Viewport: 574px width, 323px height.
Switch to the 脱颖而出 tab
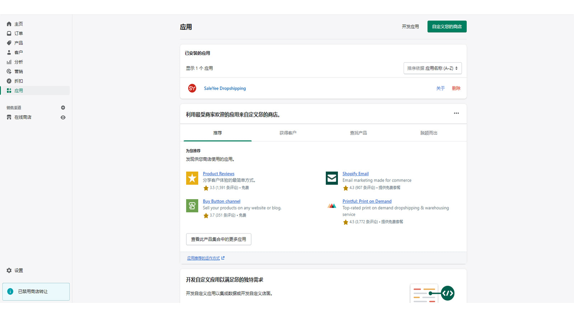pos(429,133)
